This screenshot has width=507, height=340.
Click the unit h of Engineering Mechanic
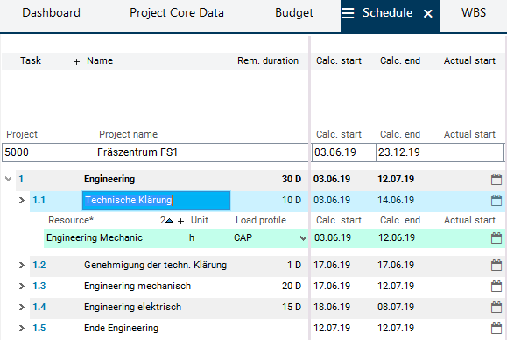tap(192, 237)
